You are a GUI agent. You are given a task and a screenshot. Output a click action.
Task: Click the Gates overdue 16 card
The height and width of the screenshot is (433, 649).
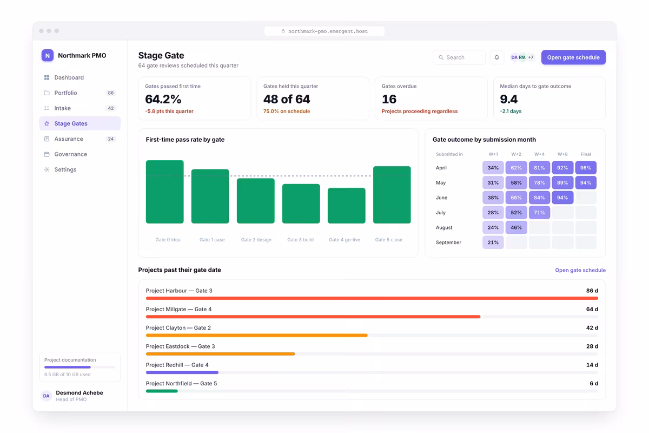[x=431, y=99]
